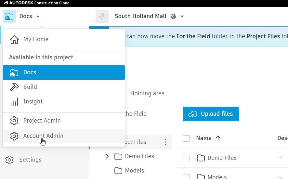Expand the Demo Files folder in tree
The width and height of the screenshot is (288, 179).
[107, 156]
